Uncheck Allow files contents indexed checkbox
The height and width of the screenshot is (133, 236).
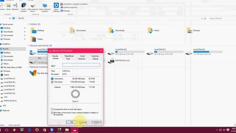coord(52,113)
